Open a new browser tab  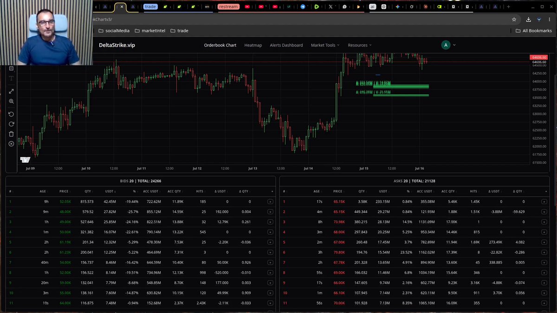click(x=508, y=7)
